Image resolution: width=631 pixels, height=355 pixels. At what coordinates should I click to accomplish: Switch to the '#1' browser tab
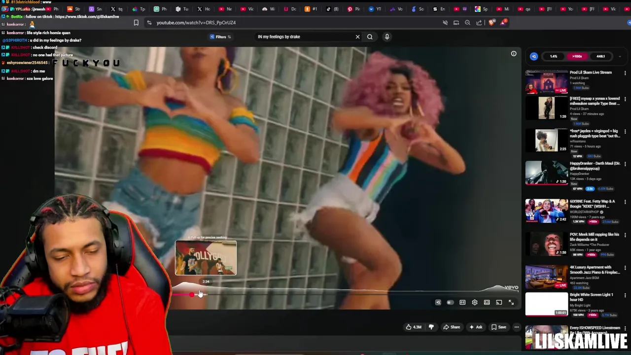311,9
